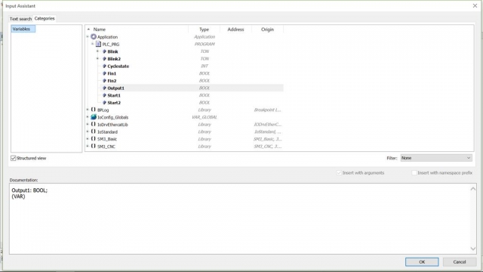Image resolution: width=483 pixels, height=272 pixels.
Task: Switch to the Text search tab
Action: 20,19
